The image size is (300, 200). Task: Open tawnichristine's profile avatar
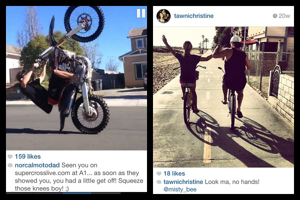pos(163,16)
